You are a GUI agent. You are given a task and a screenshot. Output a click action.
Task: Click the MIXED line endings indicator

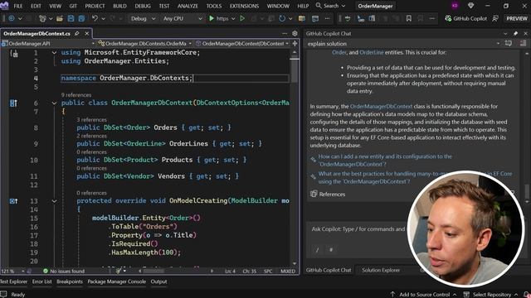pos(288,271)
